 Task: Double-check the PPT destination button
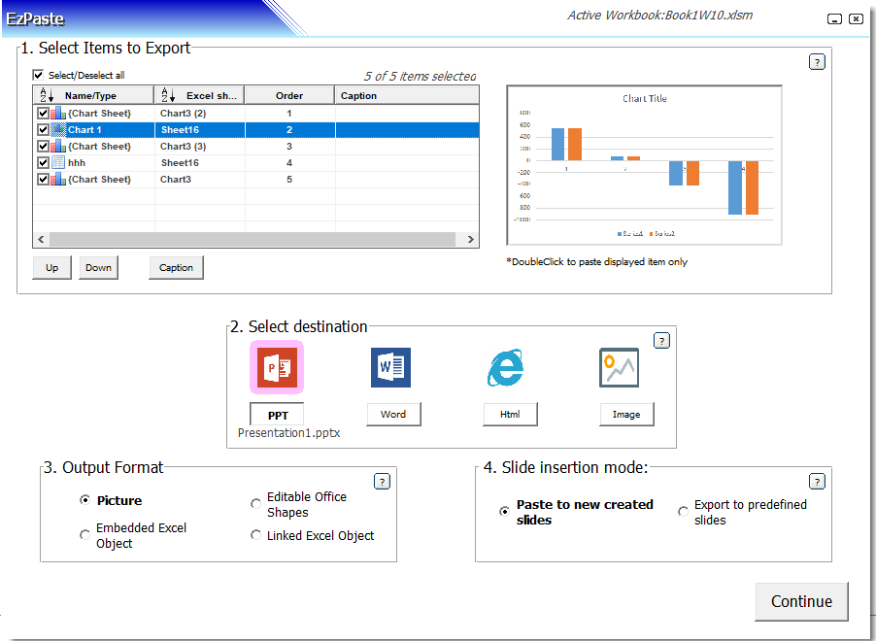277,414
